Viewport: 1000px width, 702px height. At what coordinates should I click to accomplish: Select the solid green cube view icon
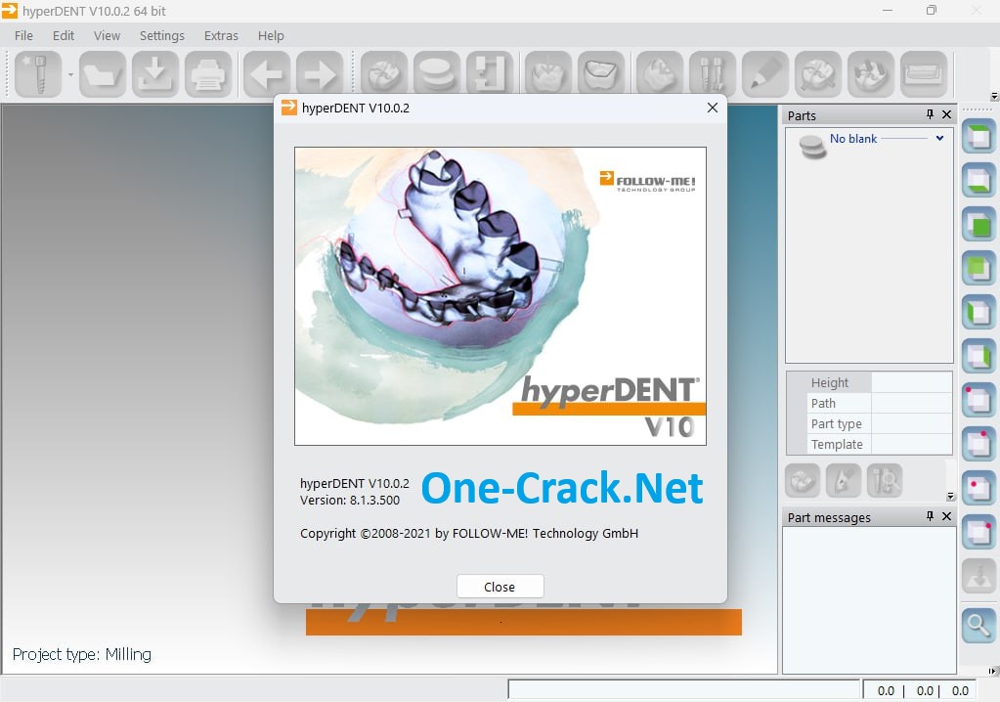point(978,224)
